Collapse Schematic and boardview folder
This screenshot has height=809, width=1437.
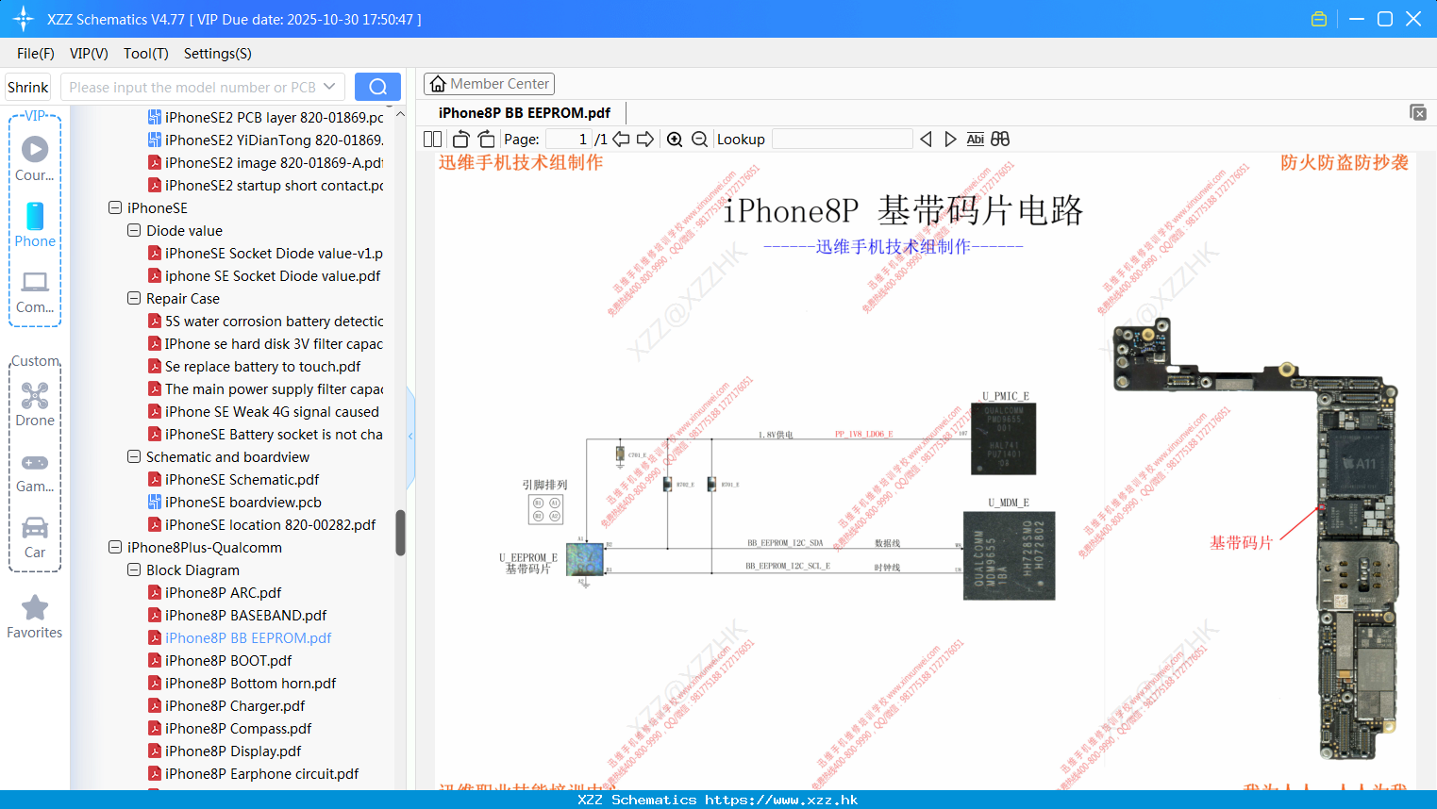pyautogui.click(x=134, y=456)
